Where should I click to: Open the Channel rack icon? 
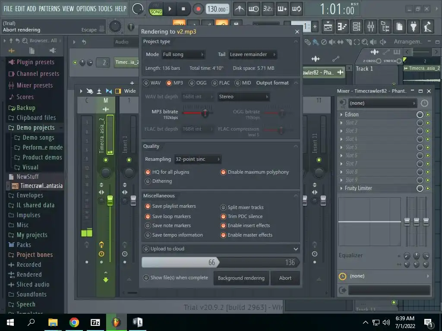click(x=357, y=26)
